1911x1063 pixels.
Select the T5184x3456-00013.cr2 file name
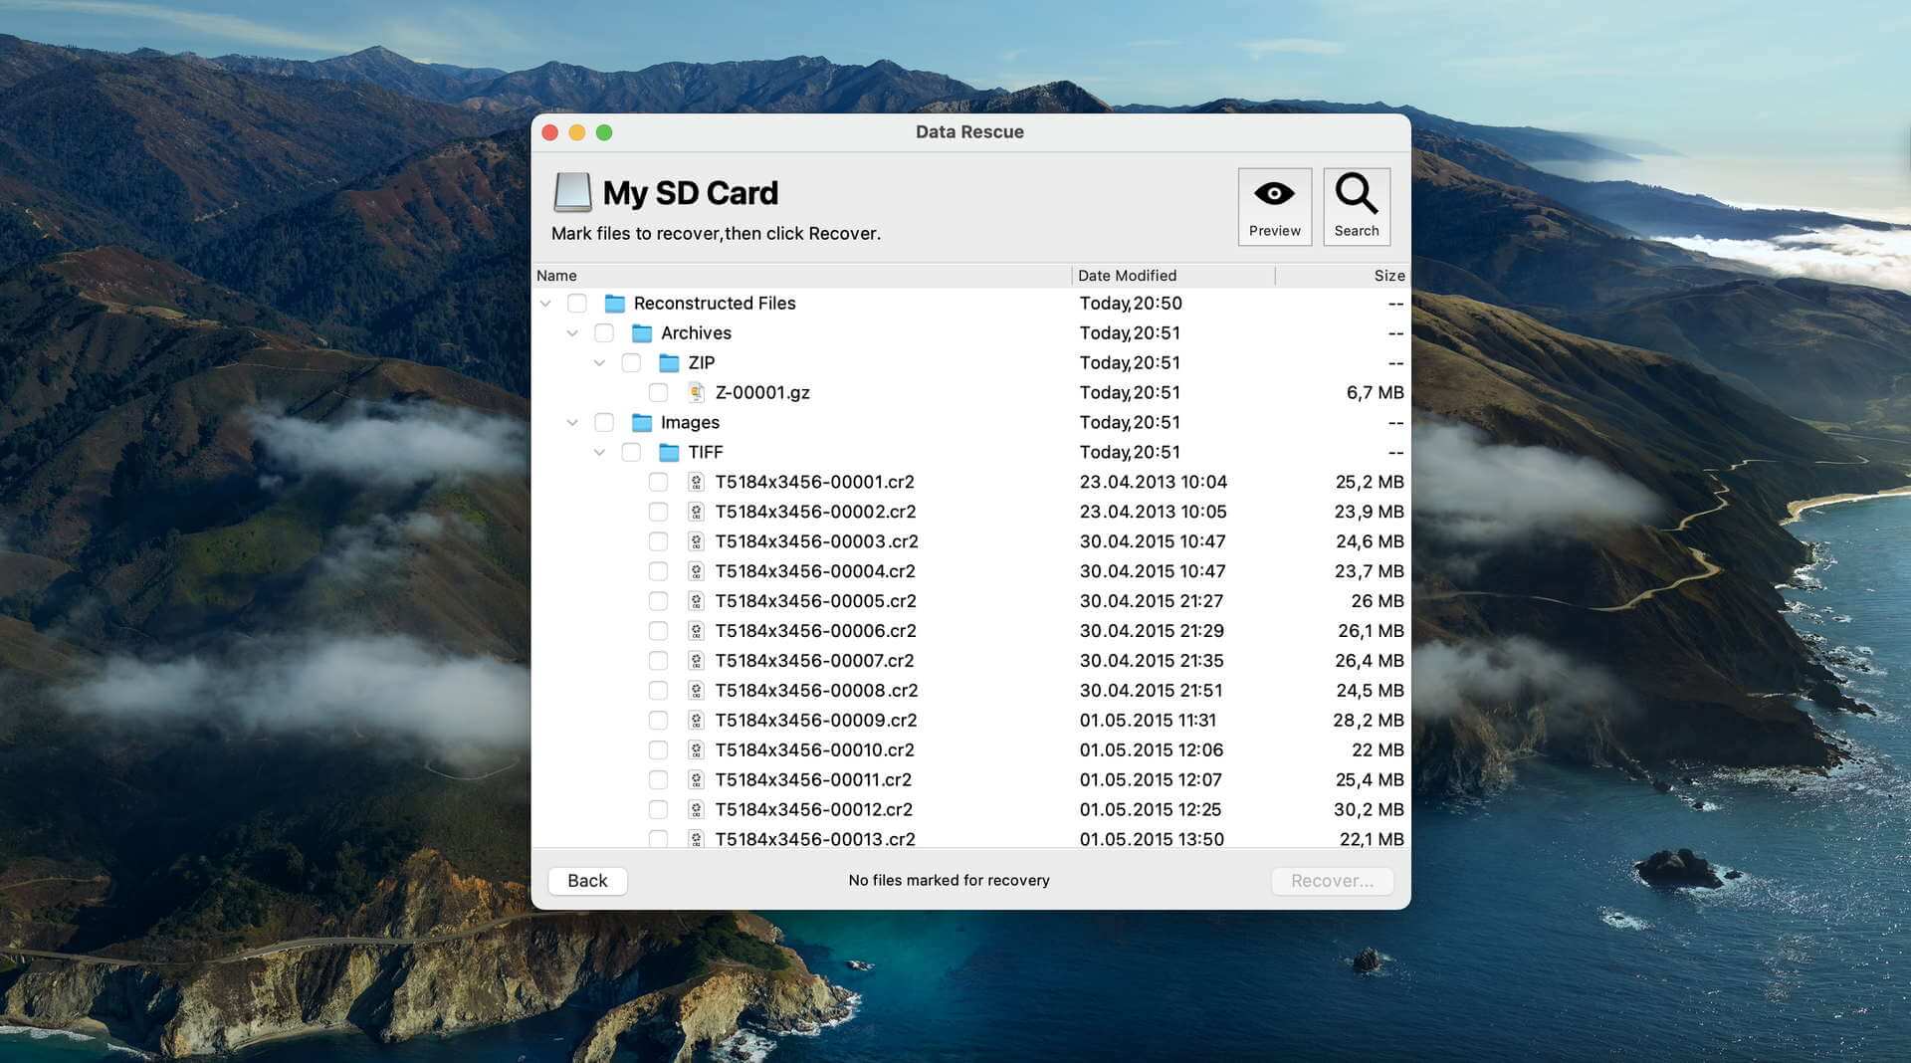[x=815, y=839]
